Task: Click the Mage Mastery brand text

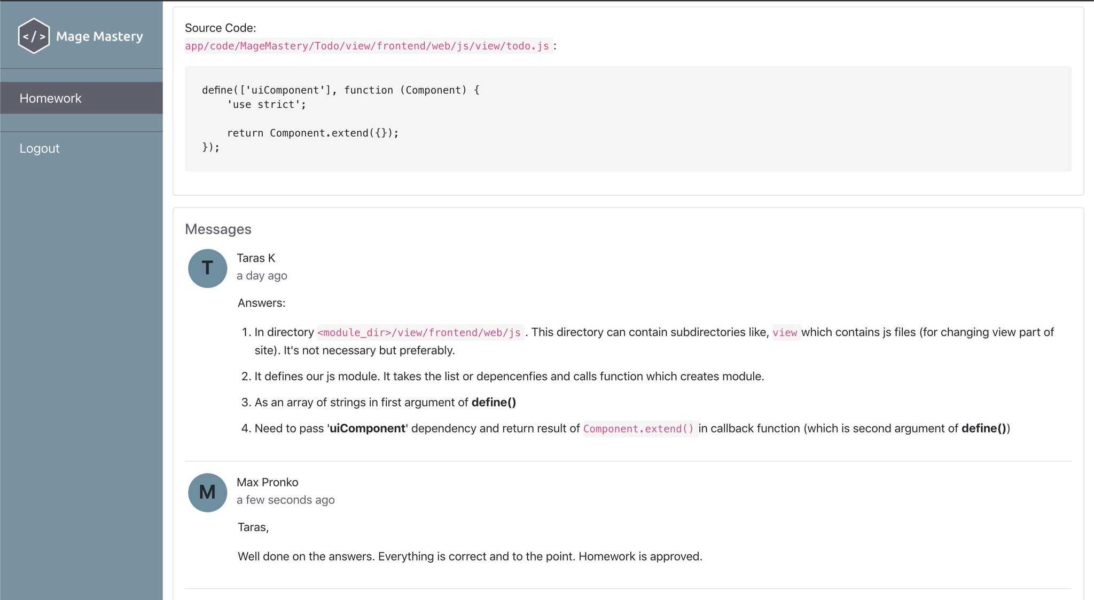Action: (99, 36)
